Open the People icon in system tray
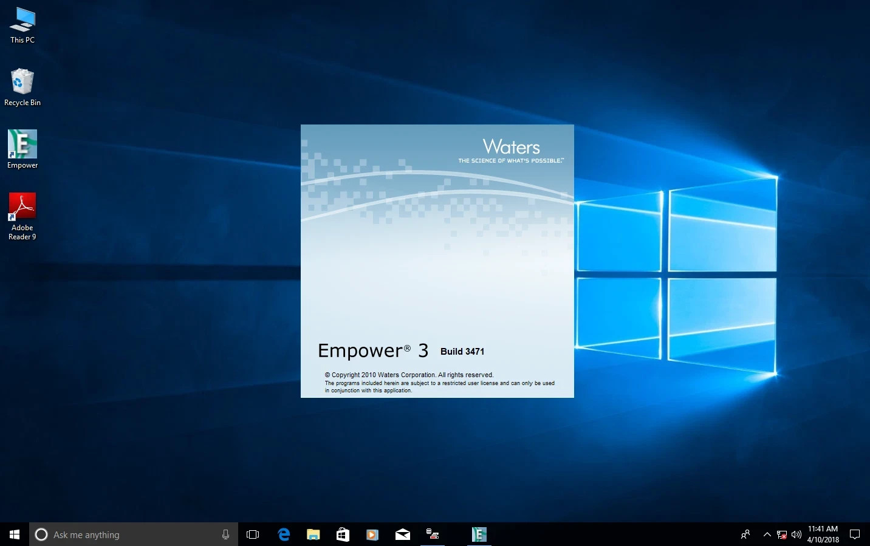The width and height of the screenshot is (870, 546). tap(745, 534)
